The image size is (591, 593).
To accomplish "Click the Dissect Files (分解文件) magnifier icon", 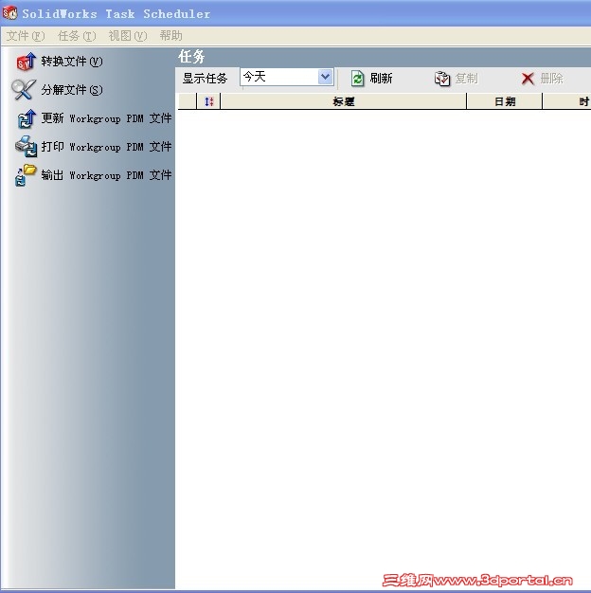I will pos(24,90).
